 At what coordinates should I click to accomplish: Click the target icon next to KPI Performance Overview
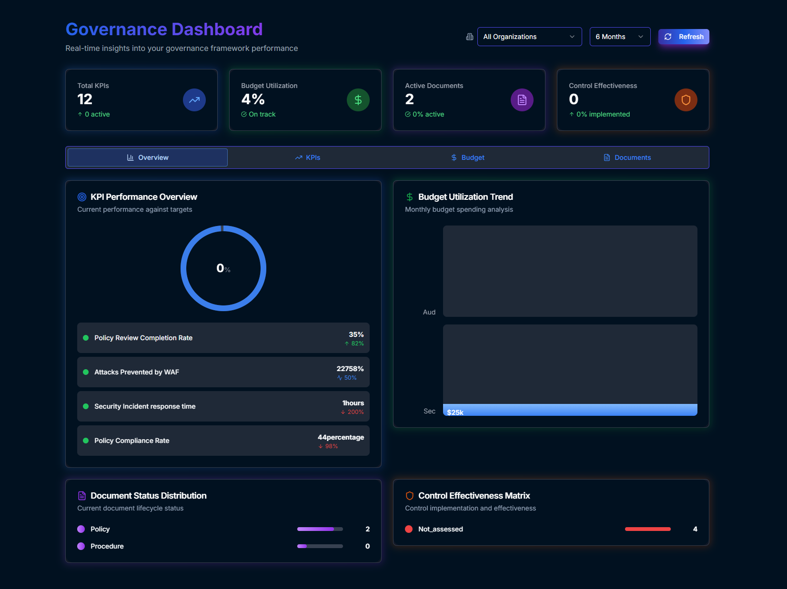(82, 197)
